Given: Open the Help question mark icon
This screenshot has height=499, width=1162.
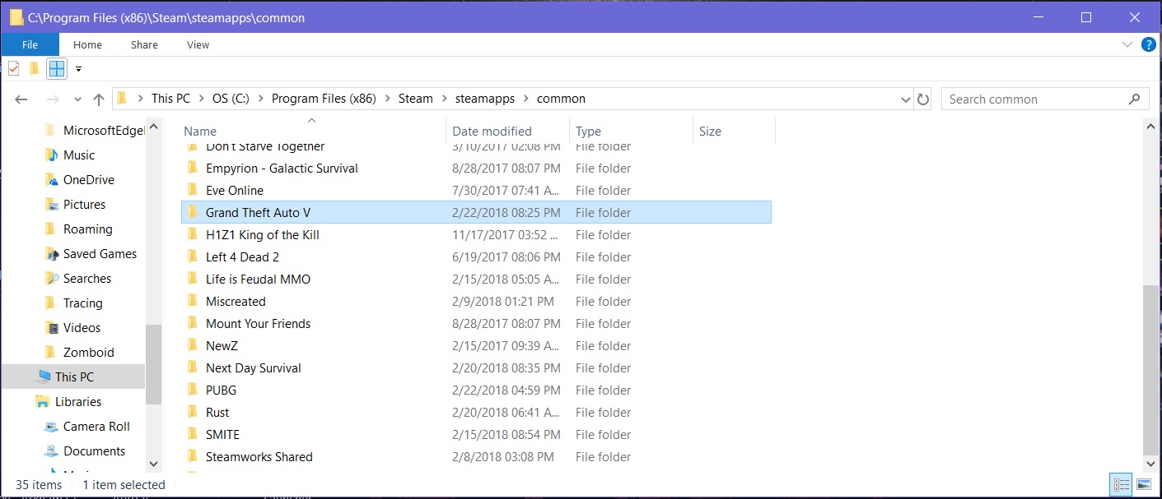Looking at the screenshot, I should pos(1148,44).
